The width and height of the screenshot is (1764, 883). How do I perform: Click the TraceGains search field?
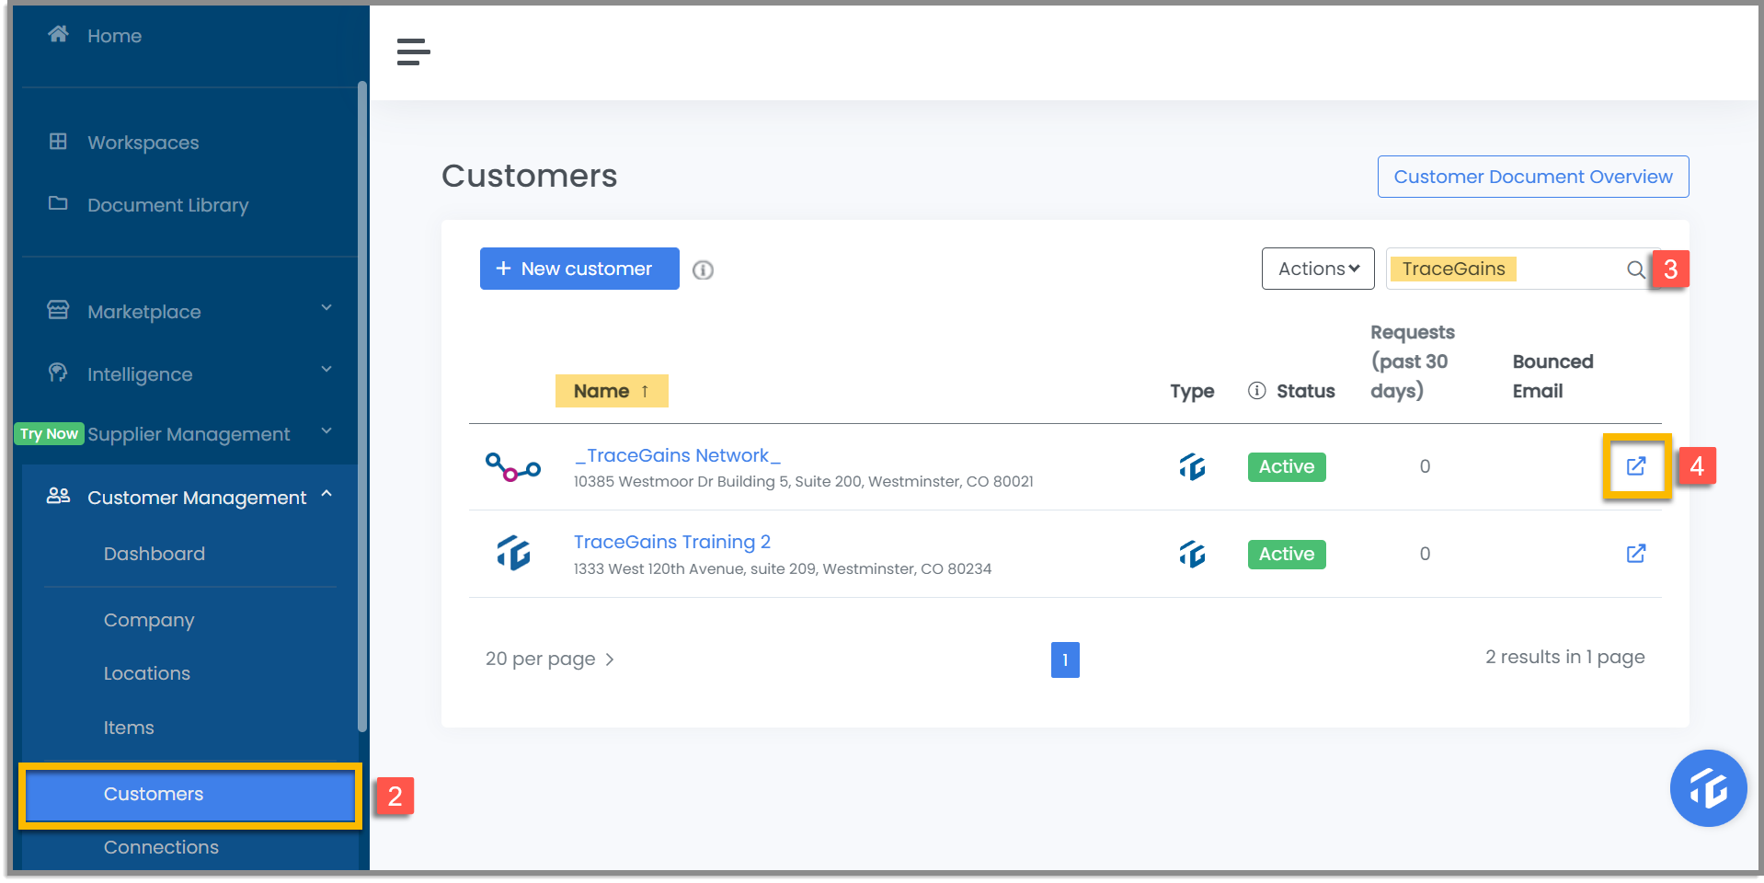[1506, 269]
